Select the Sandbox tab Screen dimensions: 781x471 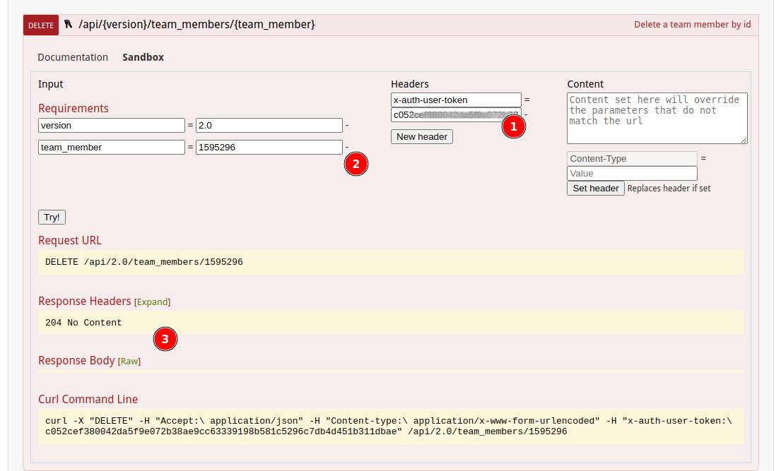(x=143, y=57)
